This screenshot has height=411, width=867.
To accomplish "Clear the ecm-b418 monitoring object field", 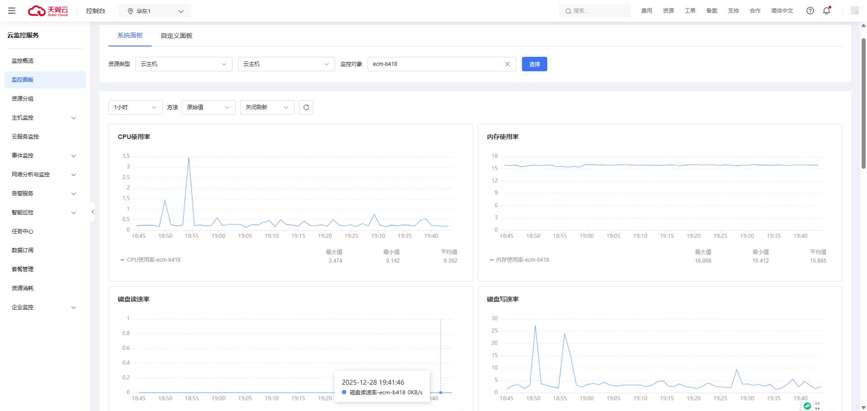I will pos(508,64).
